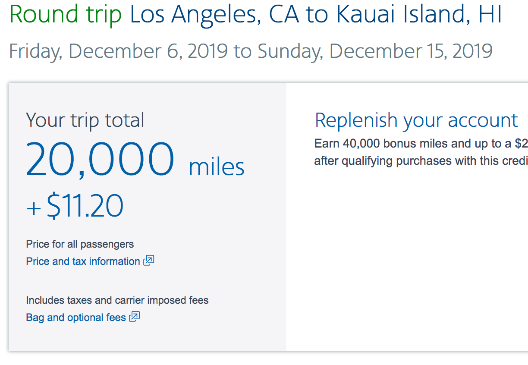Click Kauai Island, HI in the title

[419, 15]
